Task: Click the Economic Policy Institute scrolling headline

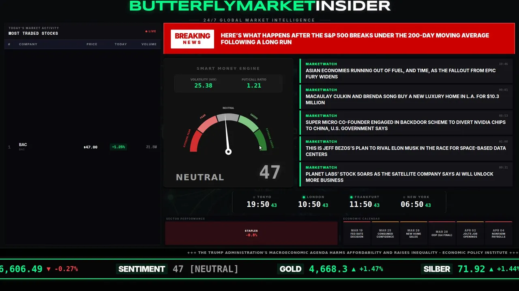Action: (353, 253)
